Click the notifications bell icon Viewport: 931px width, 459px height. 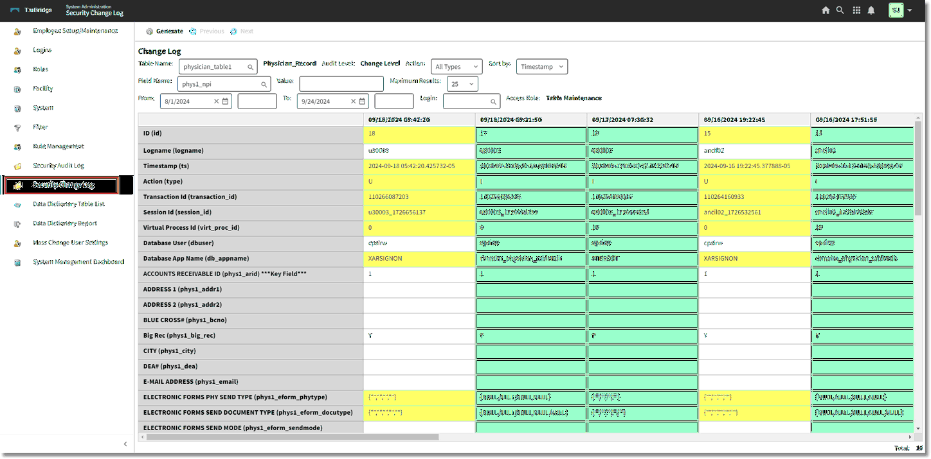(871, 10)
